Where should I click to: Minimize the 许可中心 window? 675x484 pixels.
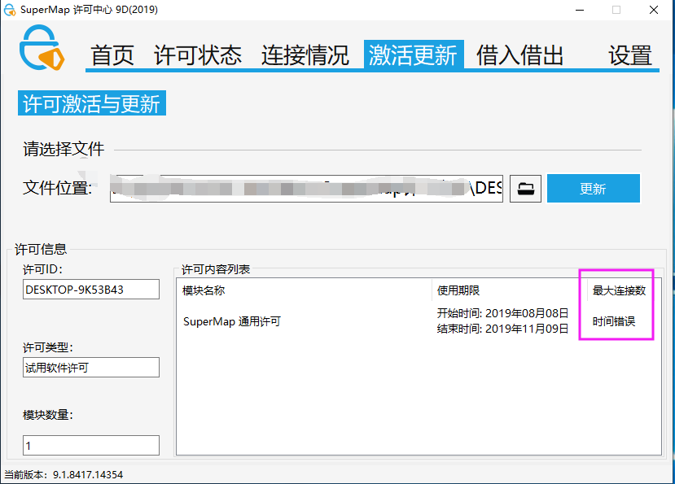(x=580, y=10)
